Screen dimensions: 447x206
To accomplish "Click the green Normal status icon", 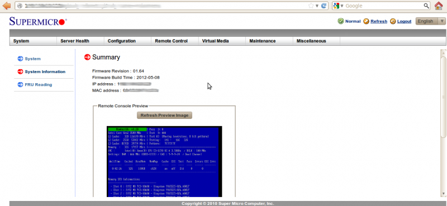I will point(341,21).
